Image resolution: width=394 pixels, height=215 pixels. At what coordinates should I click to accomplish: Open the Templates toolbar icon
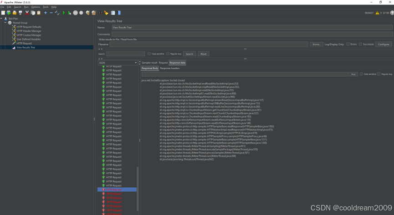click(9, 13)
